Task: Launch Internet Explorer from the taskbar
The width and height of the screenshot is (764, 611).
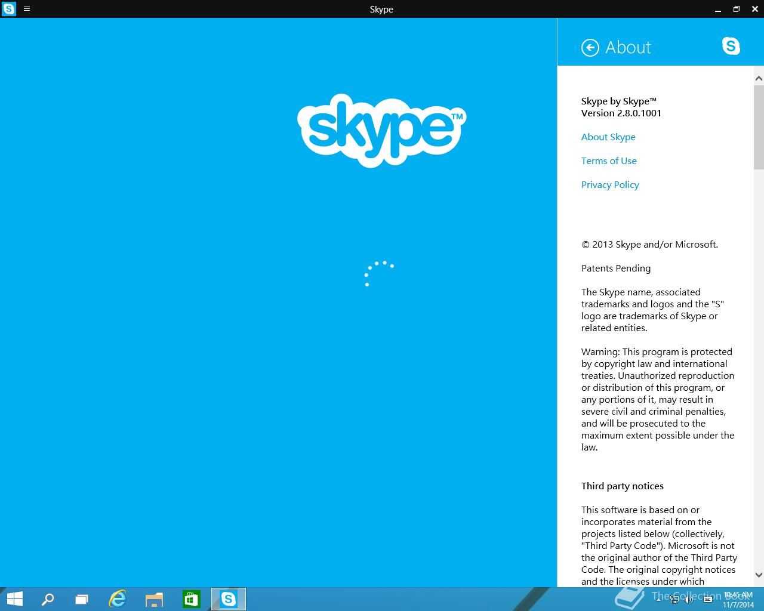Action: click(118, 599)
